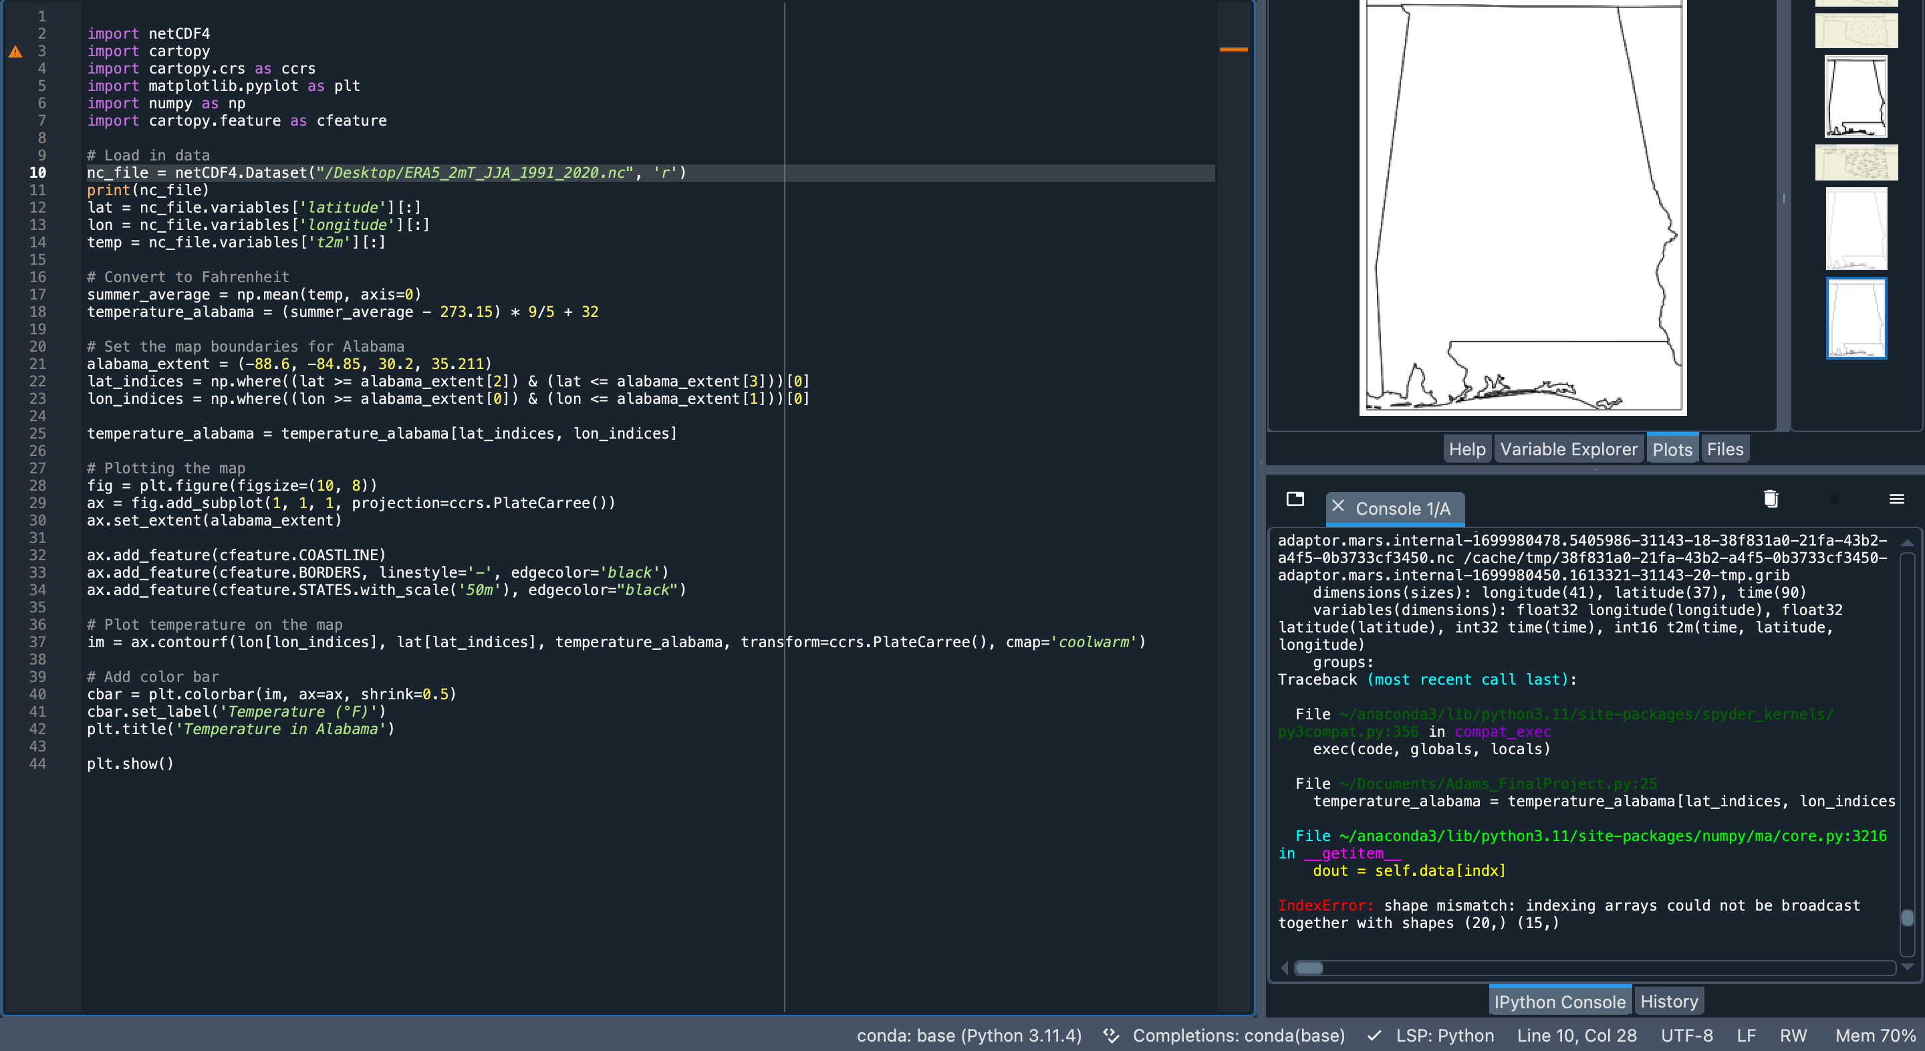Open the beige map thumbnail just below the black-bordered Alabama thumbnail
1925x1051 pixels.
click(x=1856, y=162)
